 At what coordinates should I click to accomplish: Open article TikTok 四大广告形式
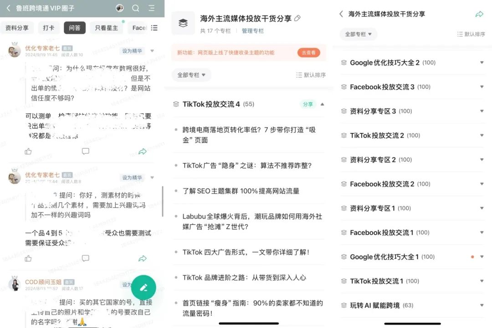pos(246,252)
